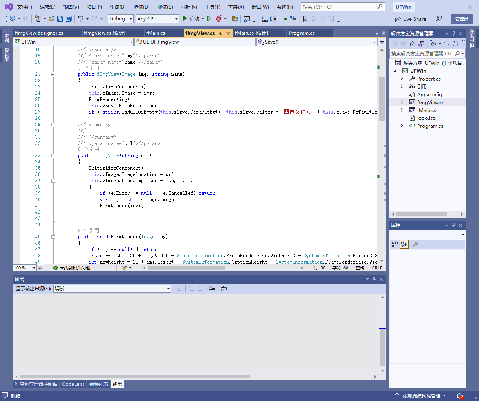
Task: Click Pending Changes Filter clock icon
Action: [x=433, y=44]
